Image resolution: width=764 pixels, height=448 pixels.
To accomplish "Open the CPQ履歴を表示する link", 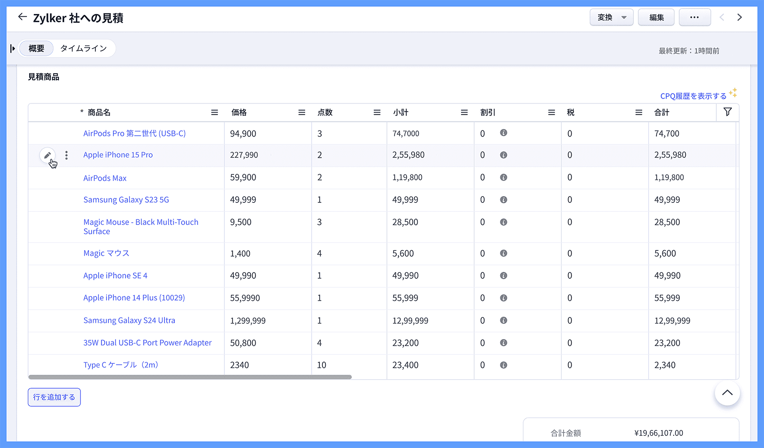I will (x=693, y=96).
